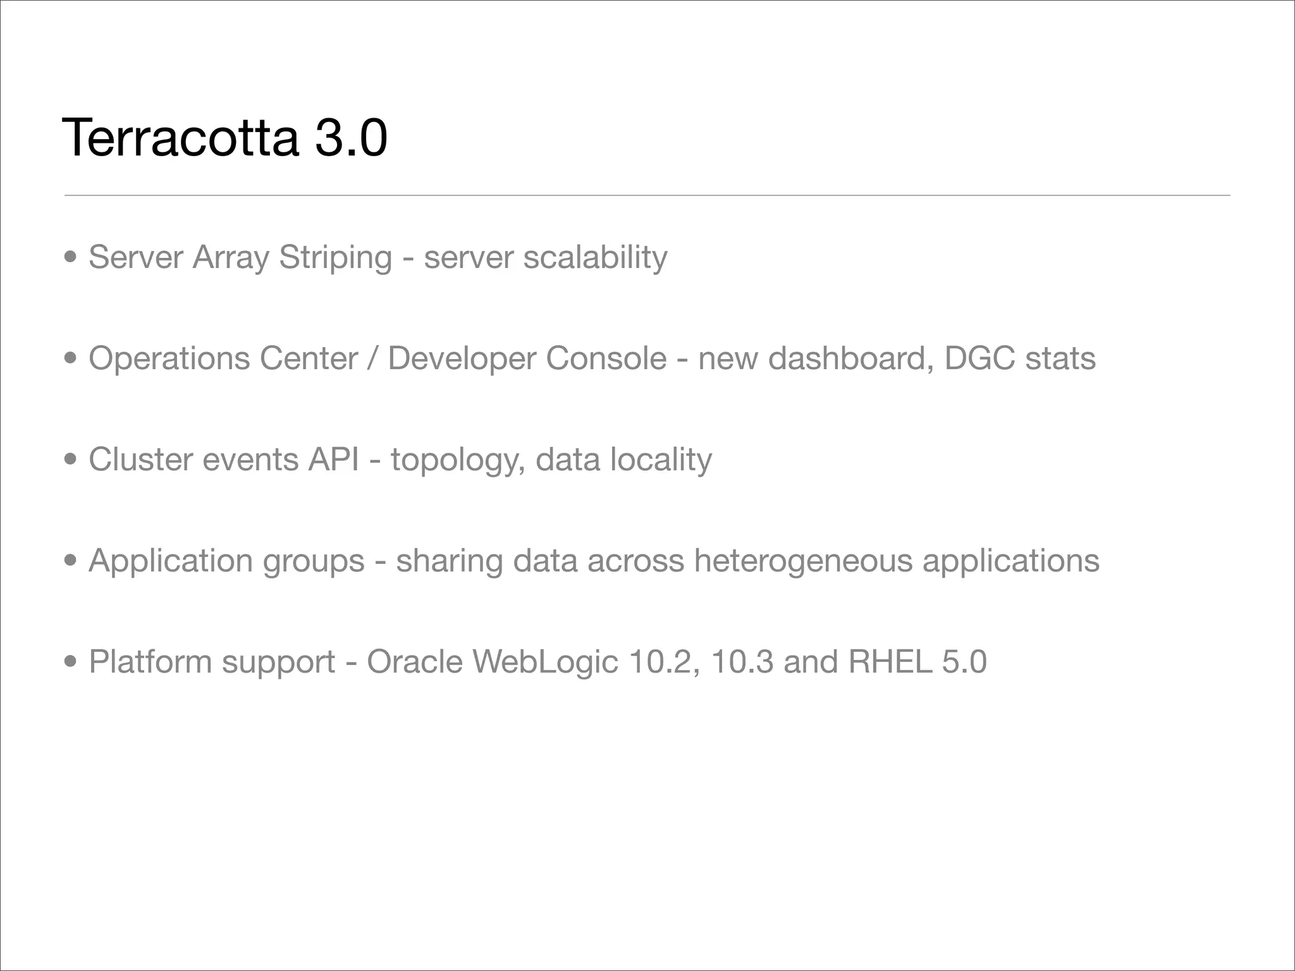Viewport: 1295px width, 971px height.
Task: Click the words 'server scalability'
Action: 545,257
